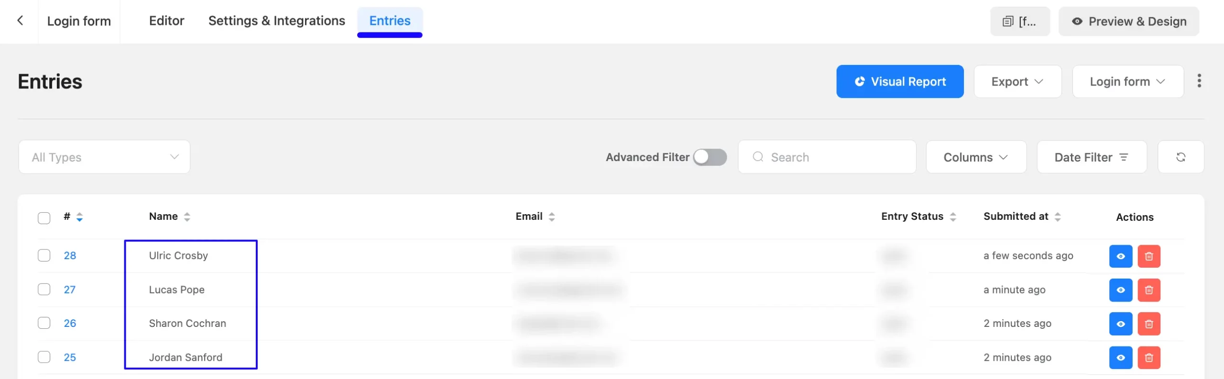Screen dimensions: 1224x379
Task: Toggle the Advanced Filter switch
Action: [710, 157]
